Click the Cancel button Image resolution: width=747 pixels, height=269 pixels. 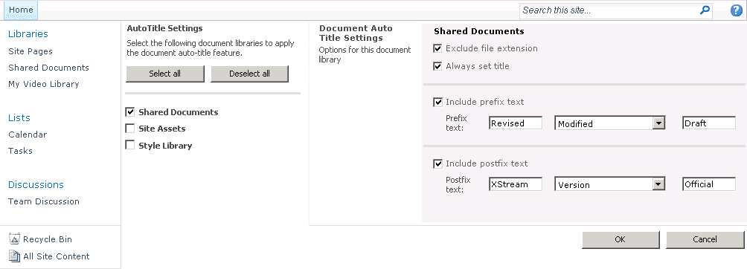[705, 240]
